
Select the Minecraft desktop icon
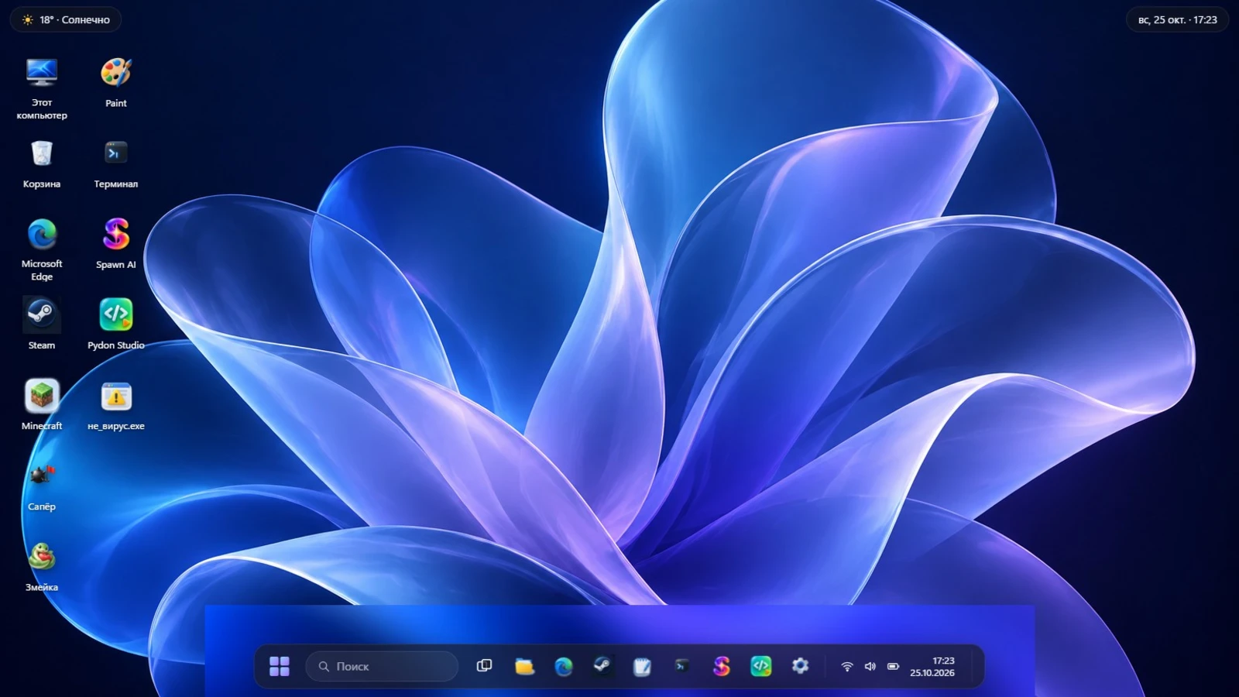pyautogui.click(x=42, y=404)
